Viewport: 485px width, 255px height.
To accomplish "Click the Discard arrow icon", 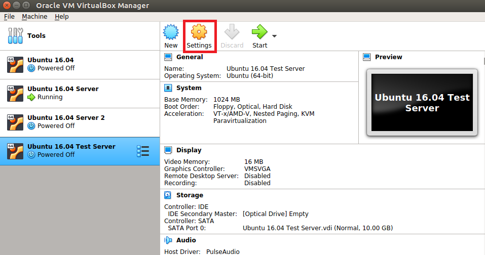I will (x=232, y=32).
